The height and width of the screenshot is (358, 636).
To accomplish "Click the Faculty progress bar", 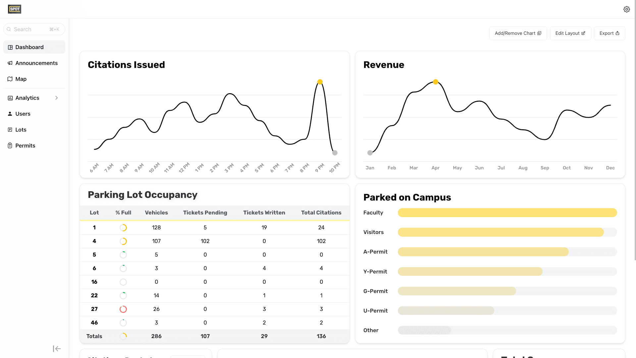I will 507,213.
